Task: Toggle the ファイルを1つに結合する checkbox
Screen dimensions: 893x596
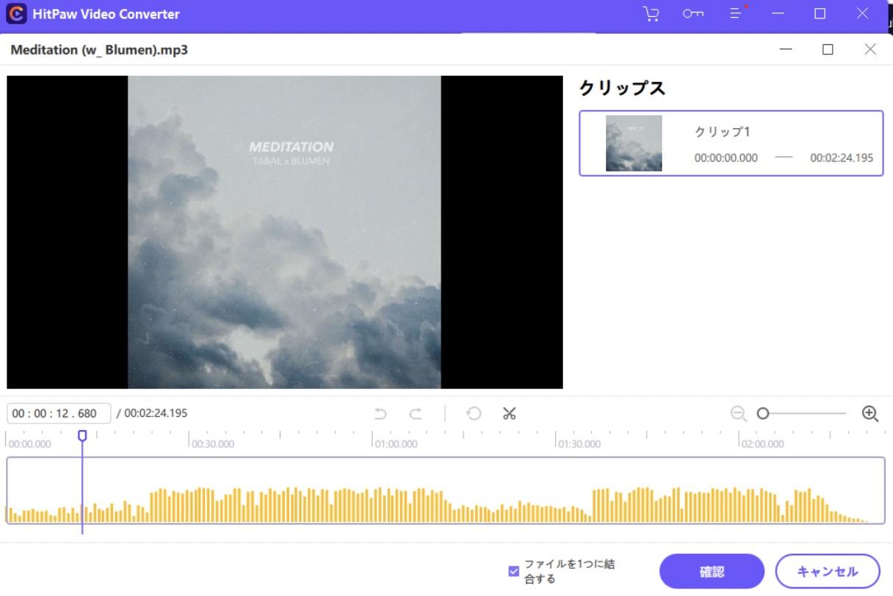Action: pos(514,572)
